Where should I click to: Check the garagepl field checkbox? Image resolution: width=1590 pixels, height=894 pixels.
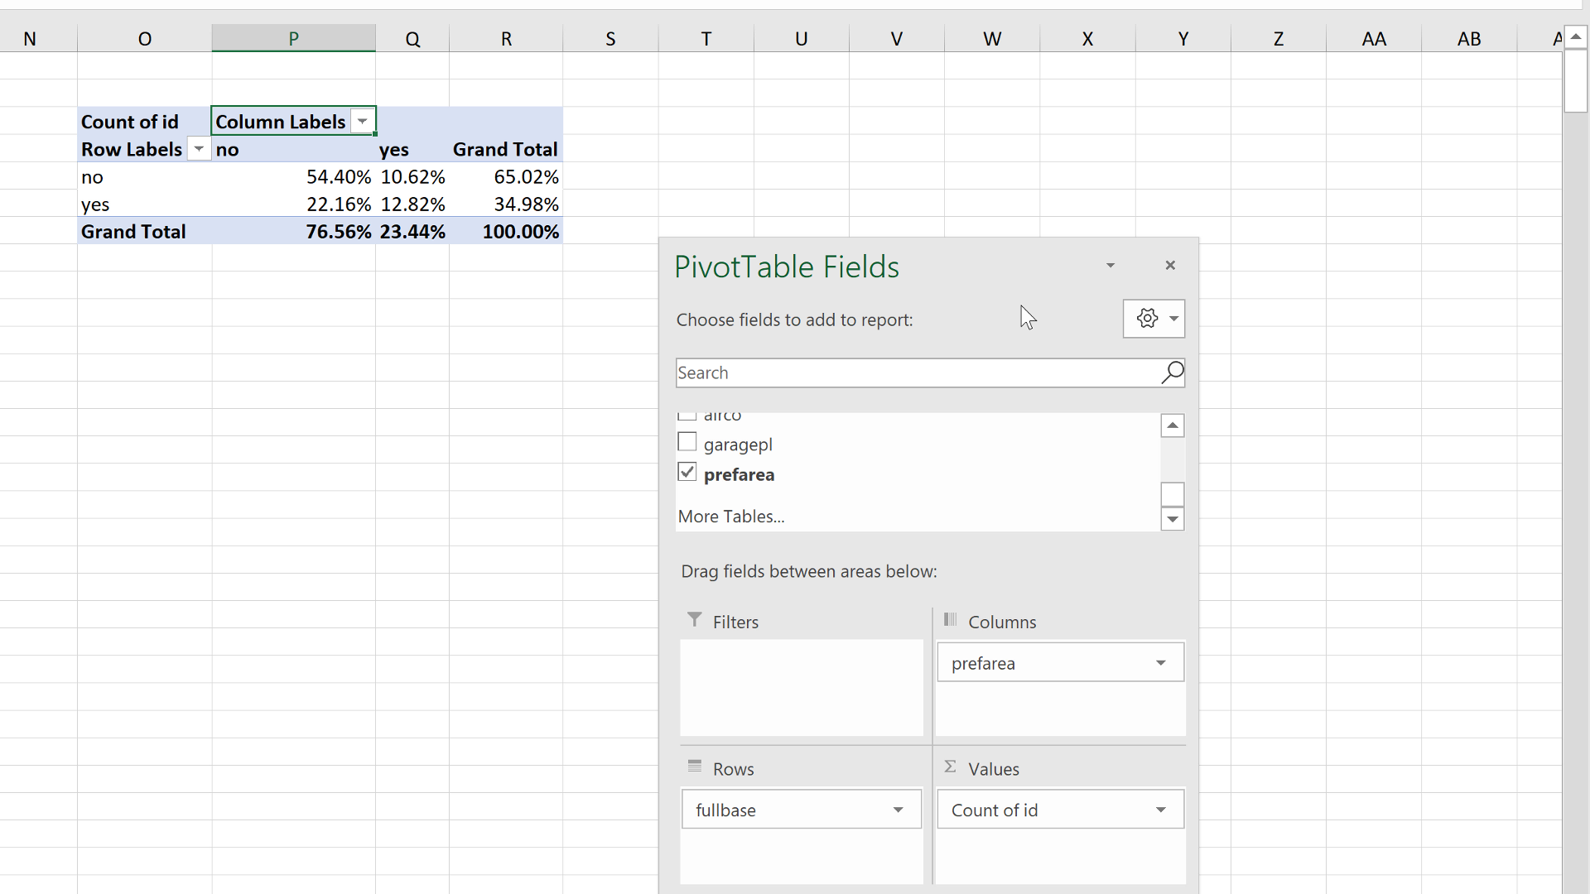coord(687,442)
